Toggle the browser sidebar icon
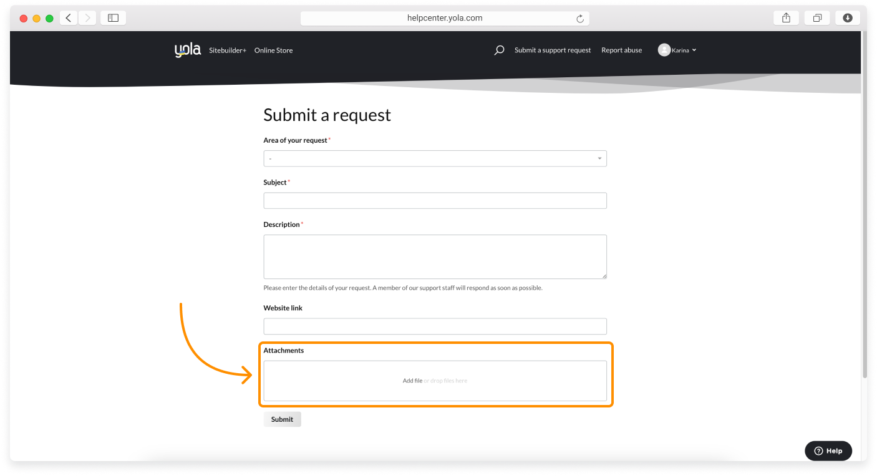 coord(113,17)
